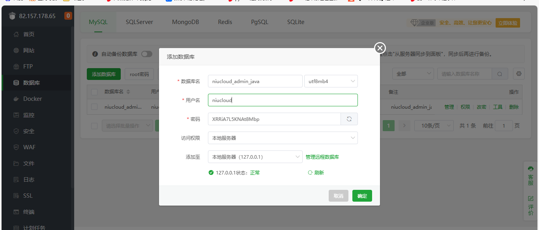Check the select-all checkbox in table header
Viewport: 539px width, 230px height.
(94, 92)
